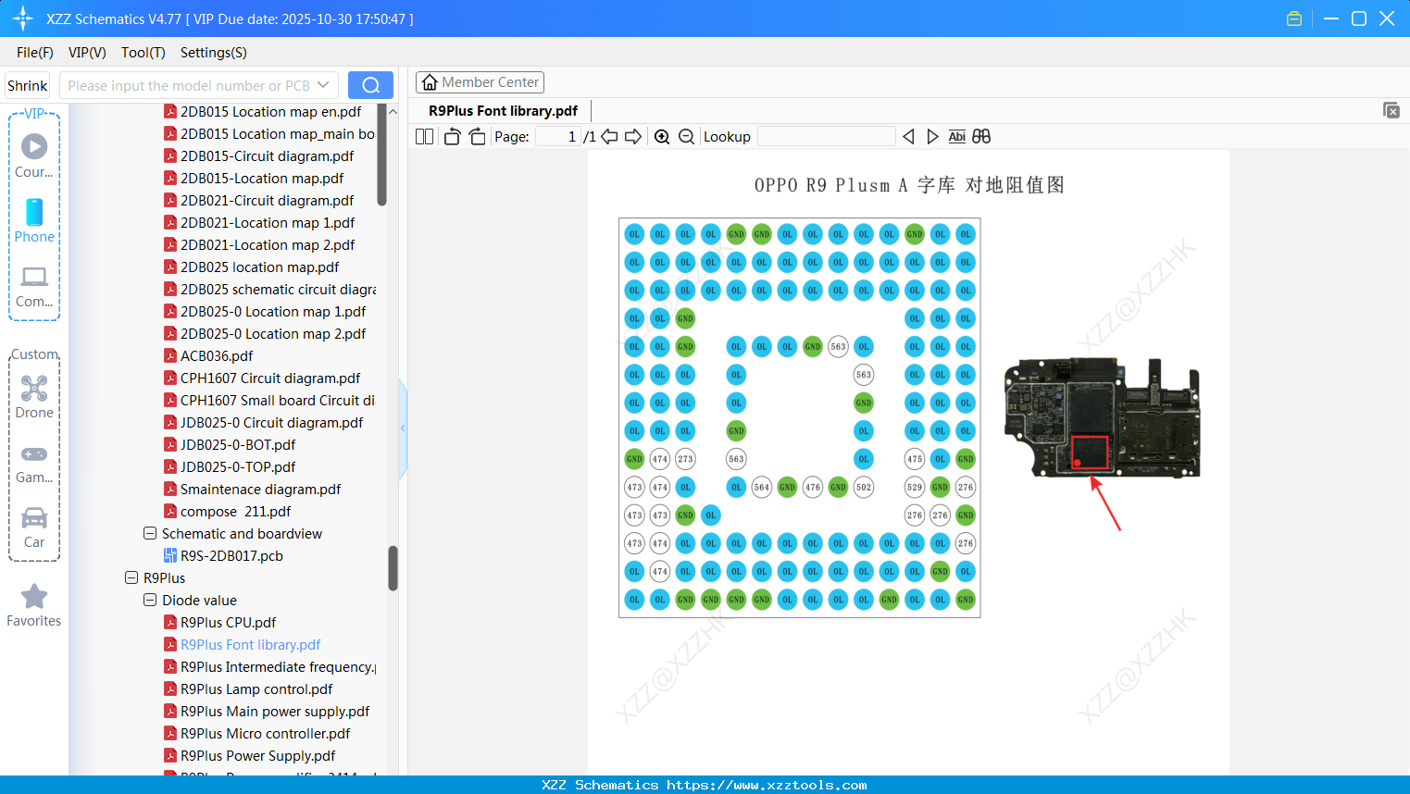The width and height of the screenshot is (1410, 794).
Task: Open the File(F) menu
Action: 35,53
